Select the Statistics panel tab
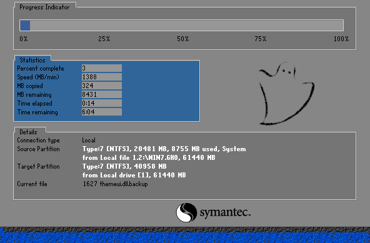 click(32, 60)
